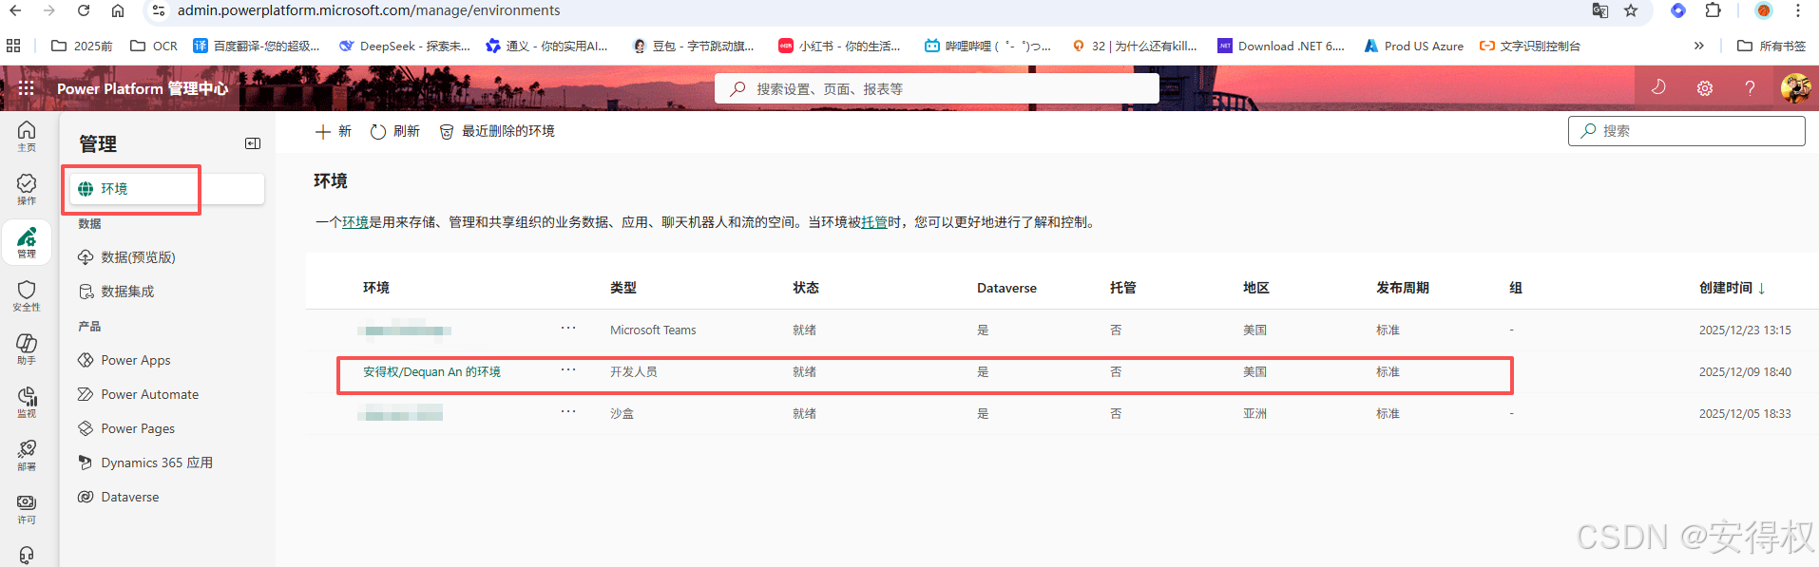Open browser extensions puzzle icon
The width and height of the screenshot is (1819, 567).
[x=1713, y=10]
